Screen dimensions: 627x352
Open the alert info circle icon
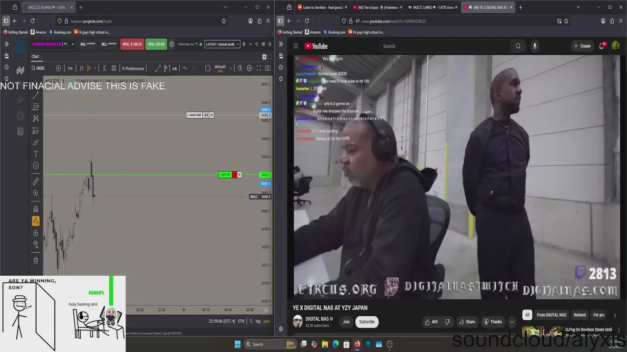(x=171, y=44)
